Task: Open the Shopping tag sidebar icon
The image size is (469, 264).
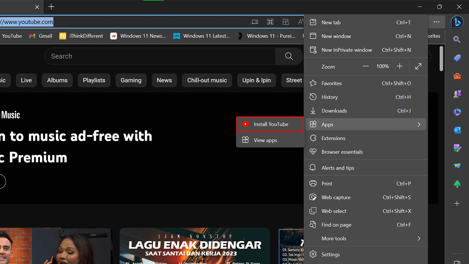Action: [457, 58]
